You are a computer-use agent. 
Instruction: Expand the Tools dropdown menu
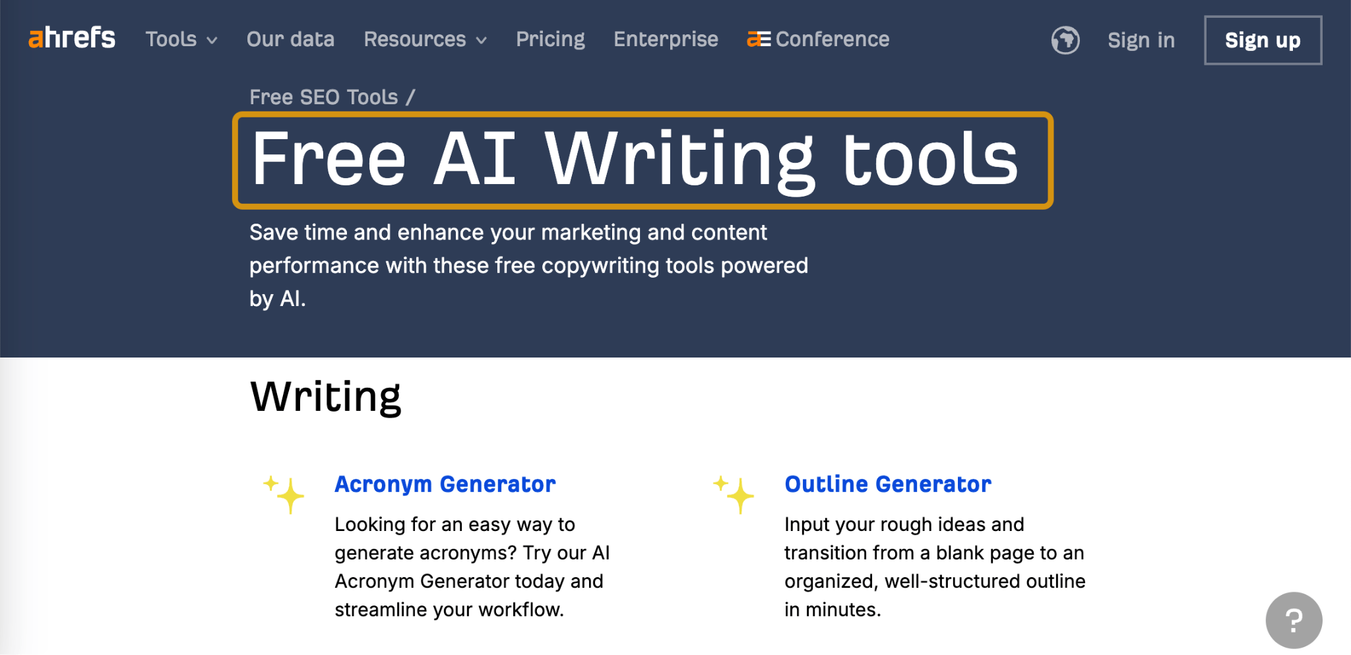181,40
